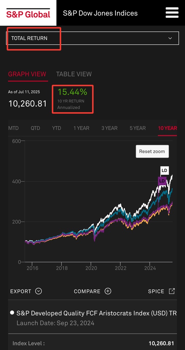Click the Compare plus icon
This screenshot has width=185, height=350.
[108, 291]
